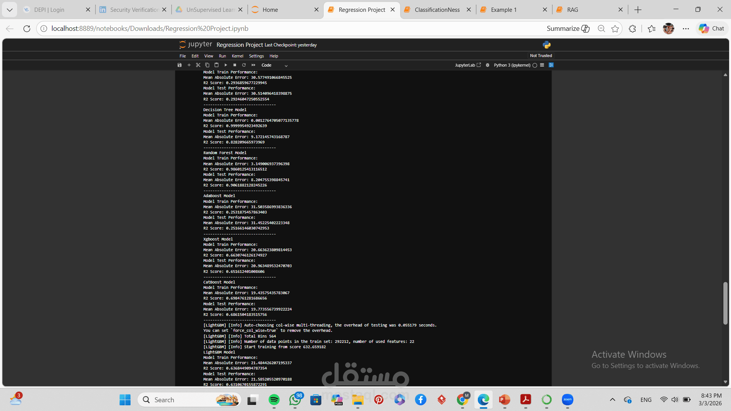Run the selected cell with play icon
731x411 pixels.
(x=226, y=65)
